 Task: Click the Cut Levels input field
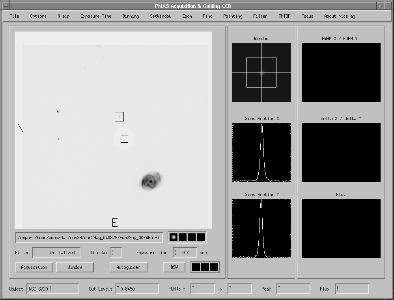coord(137,289)
